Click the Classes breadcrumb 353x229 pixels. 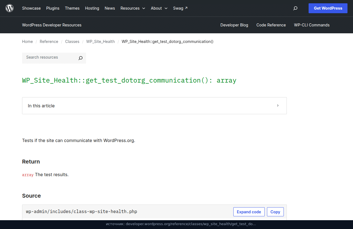coord(72,42)
